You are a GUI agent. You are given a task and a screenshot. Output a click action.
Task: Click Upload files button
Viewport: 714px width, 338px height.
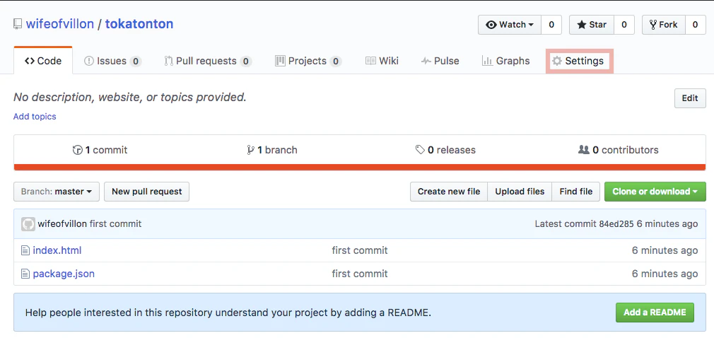coord(520,192)
